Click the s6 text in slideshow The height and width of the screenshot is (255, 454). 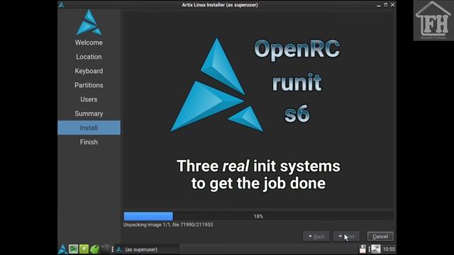(297, 114)
